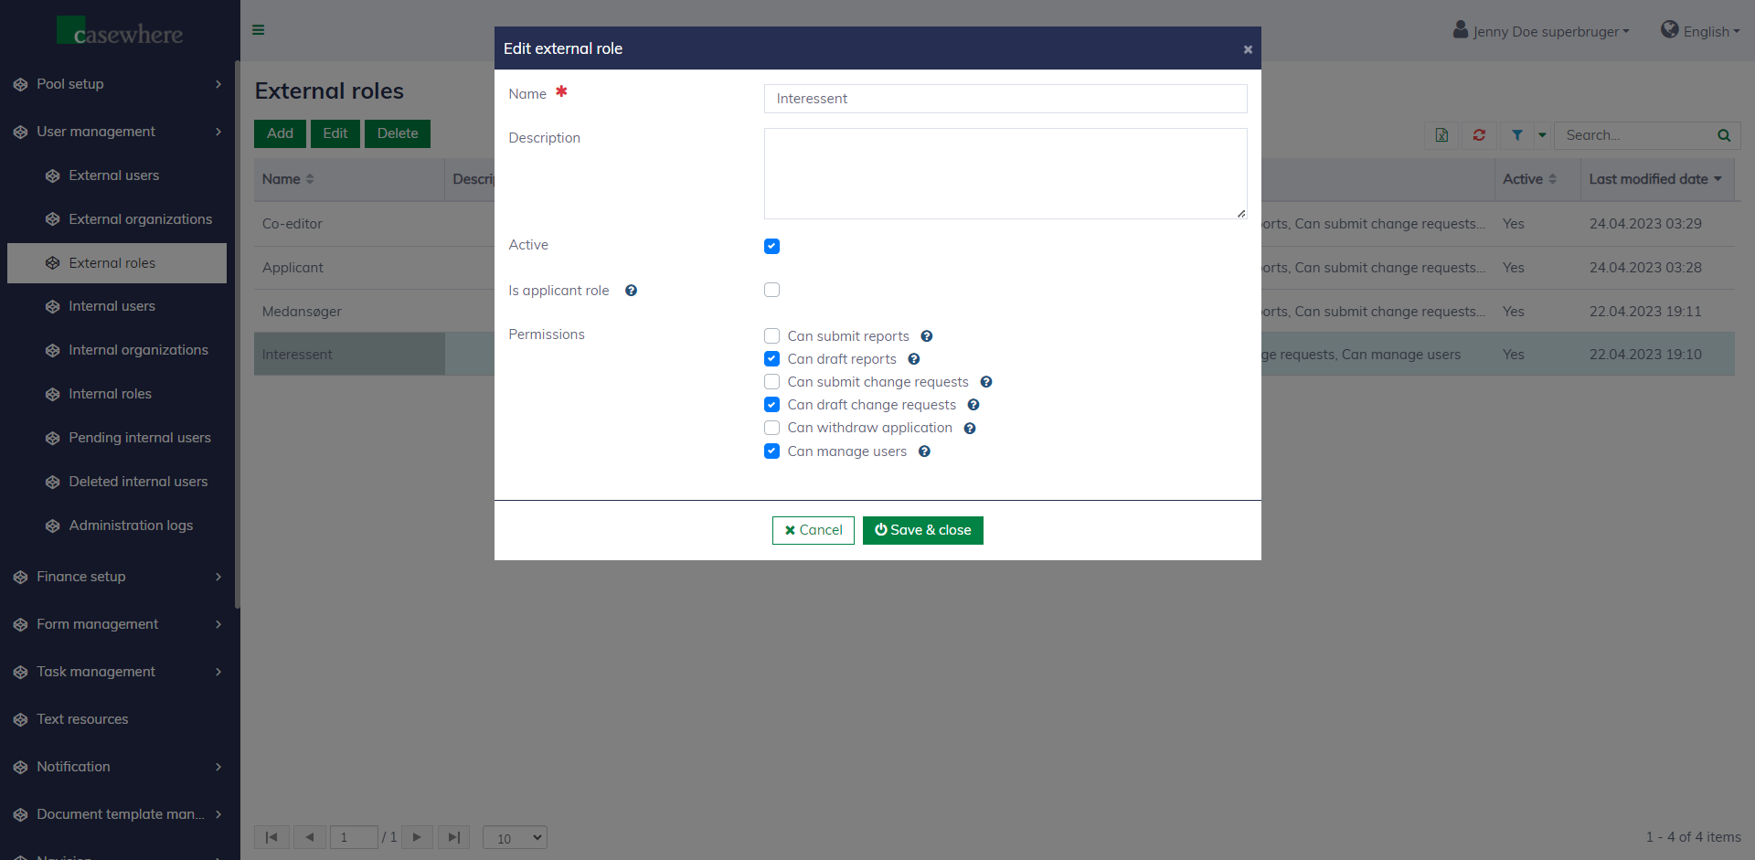This screenshot has width=1755, height=860.
Task: Open the page size dropdown
Action: click(515, 837)
